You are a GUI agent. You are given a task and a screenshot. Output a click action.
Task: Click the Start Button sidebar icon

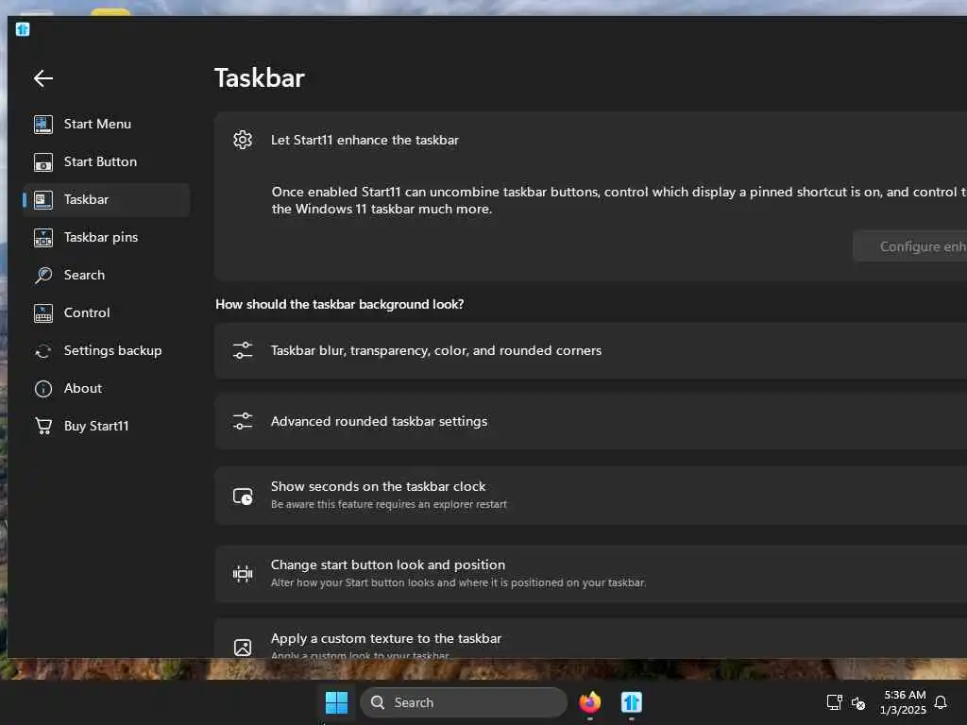(x=43, y=162)
